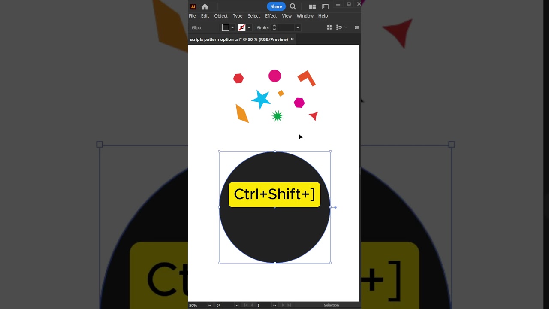The height and width of the screenshot is (309, 549).
Task: Select the magenta hexagon shape
Action: click(299, 103)
